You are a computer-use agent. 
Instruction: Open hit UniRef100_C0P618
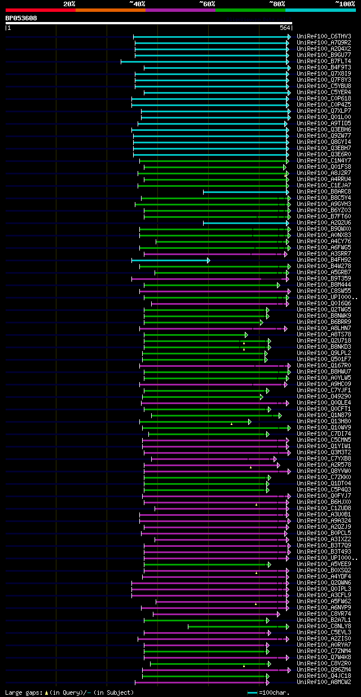(x=324, y=99)
